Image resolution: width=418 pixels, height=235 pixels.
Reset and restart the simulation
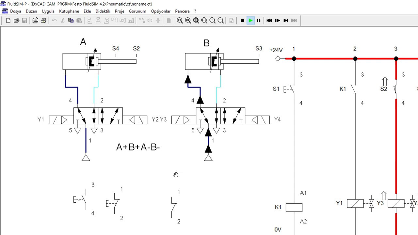click(x=269, y=20)
